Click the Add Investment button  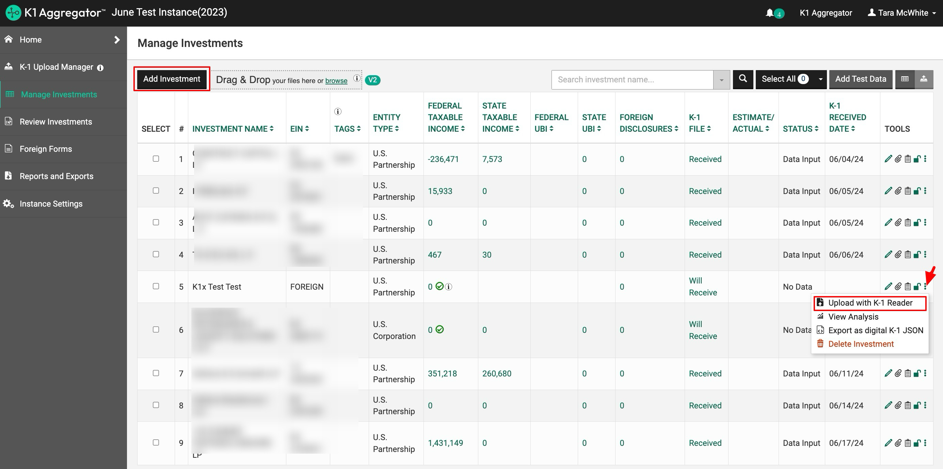[172, 79]
